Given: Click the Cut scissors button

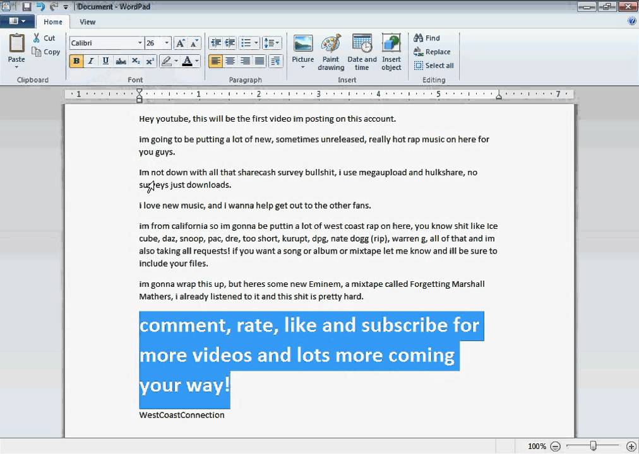Looking at the screenshot, I should click(x=44, y=38).
